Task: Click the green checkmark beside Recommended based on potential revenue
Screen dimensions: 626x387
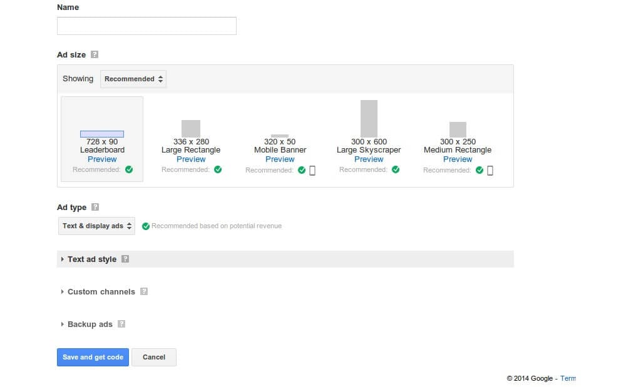Action: [x=146, y=226]
